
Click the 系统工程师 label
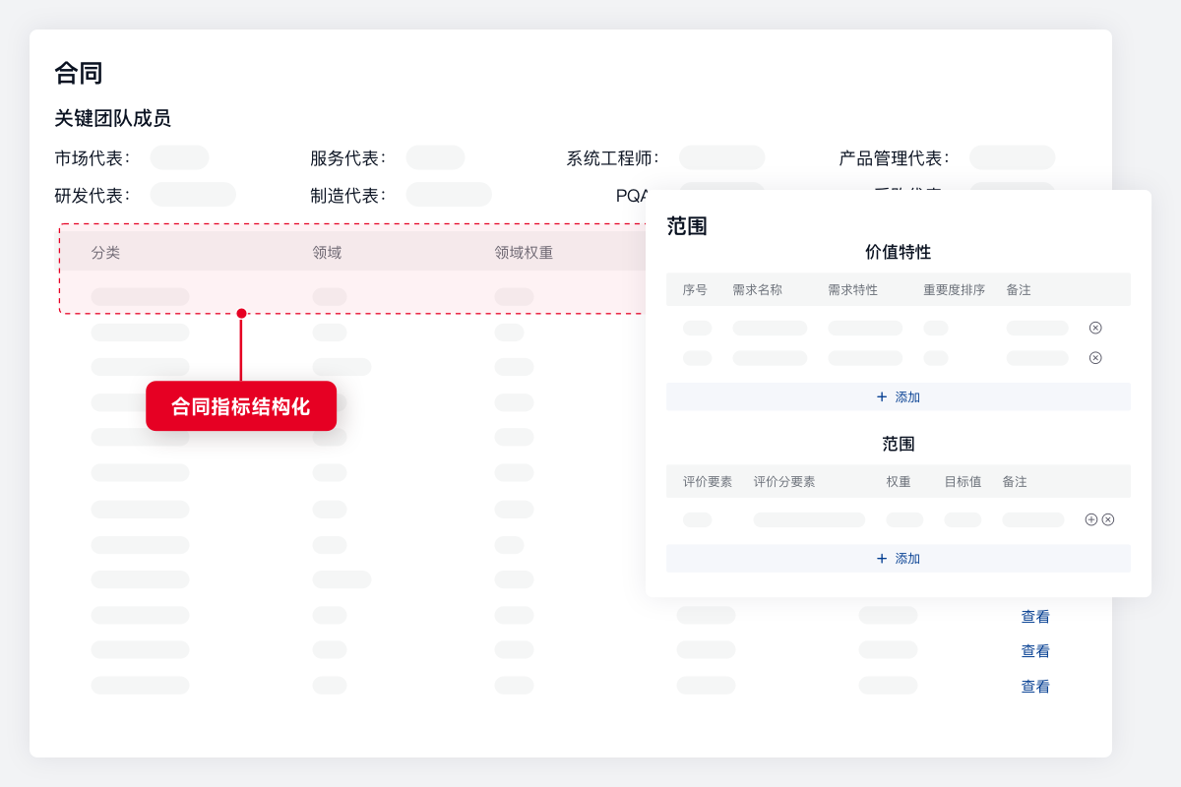point(612,158)
